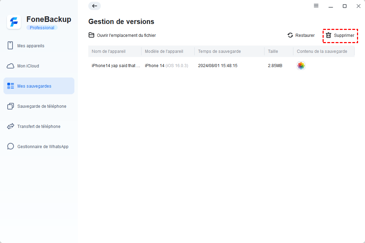Click the Taille column header
The height and width of the screenshot is (243, 365).
tap(273, 51)
